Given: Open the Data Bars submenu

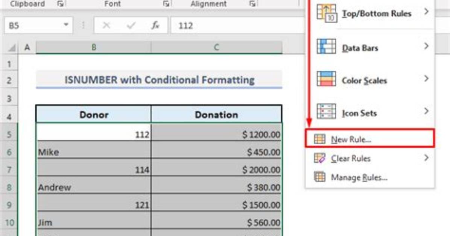Looking at the screenshot, I should [x=370, y=47].
